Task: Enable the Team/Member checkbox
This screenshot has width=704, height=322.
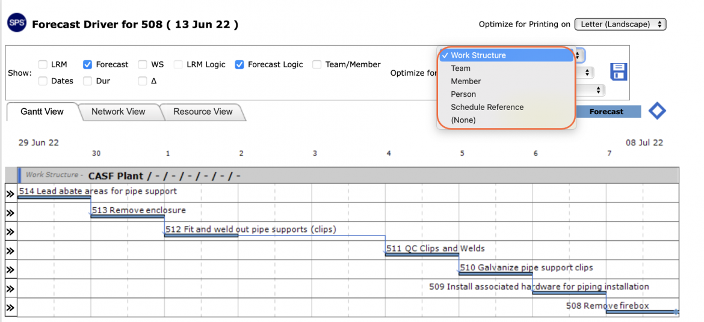Action: 317,64
